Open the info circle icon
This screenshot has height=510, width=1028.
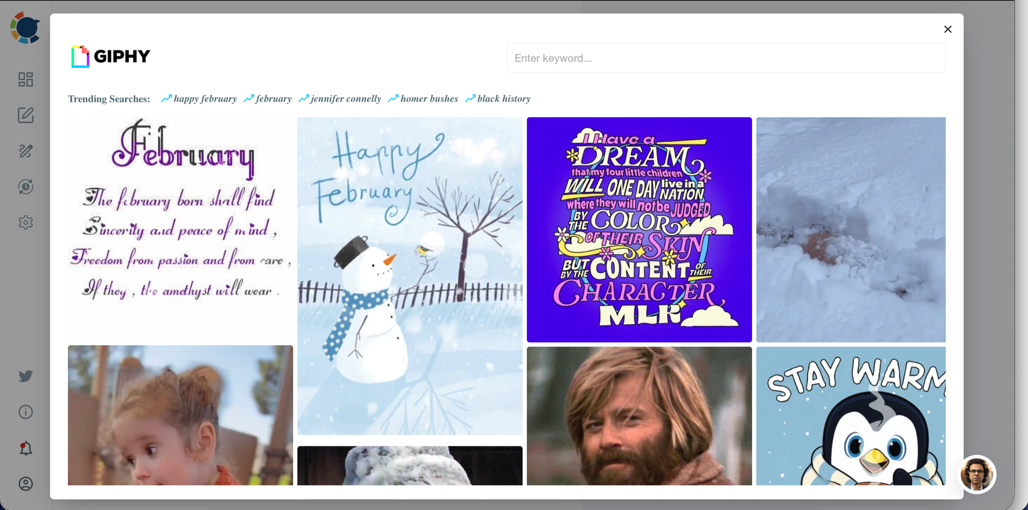(x=26, y=412)
